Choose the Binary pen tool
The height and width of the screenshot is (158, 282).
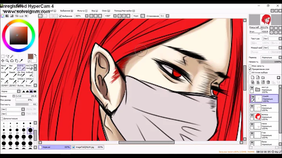[29, 86]
